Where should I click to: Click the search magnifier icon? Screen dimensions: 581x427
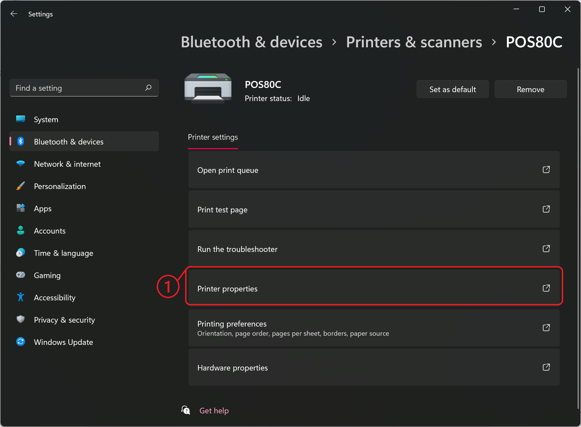(148, 88)
